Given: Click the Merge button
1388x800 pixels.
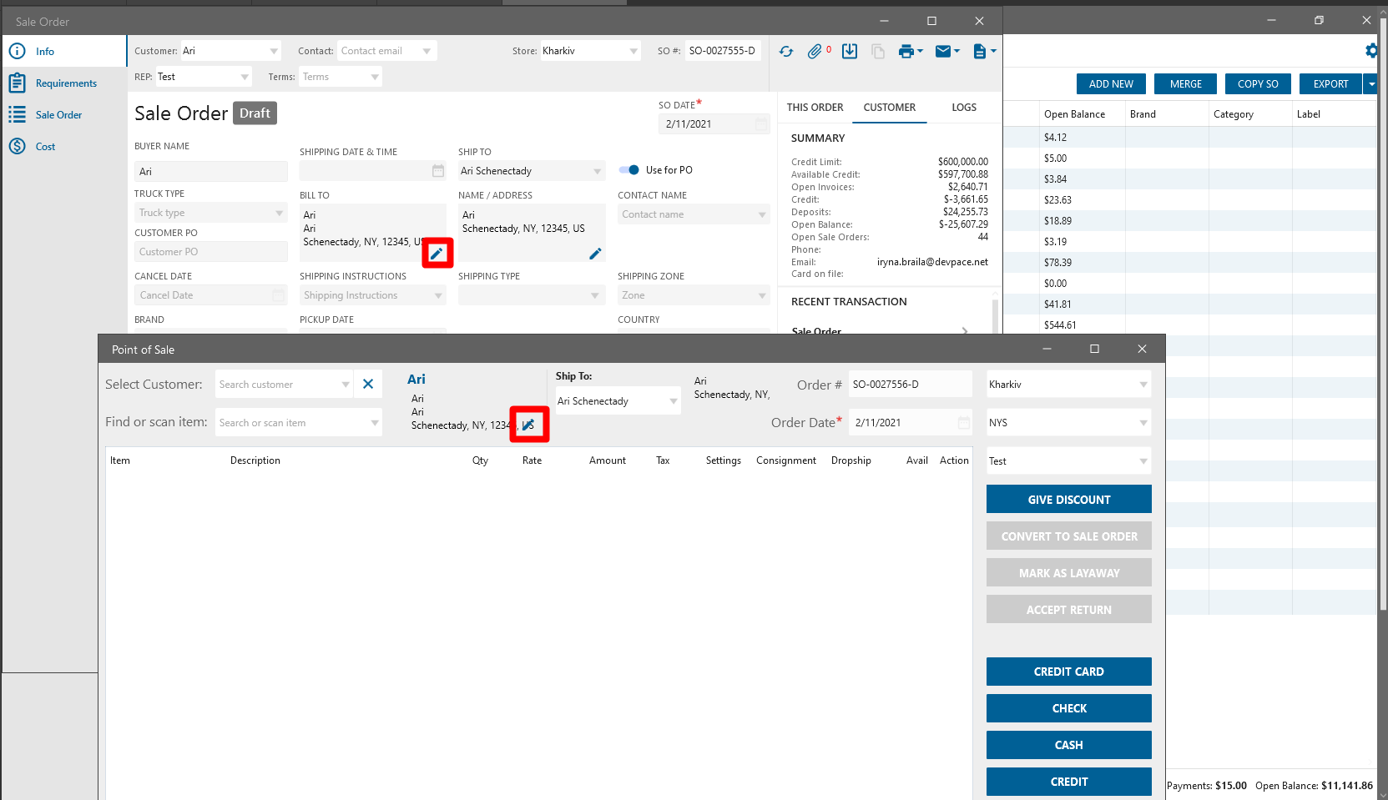Looking at the screenshot, I should tap(1186, 84).
